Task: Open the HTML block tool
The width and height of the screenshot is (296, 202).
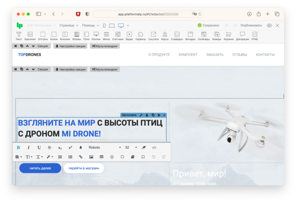Action: [x=255, y=35]
